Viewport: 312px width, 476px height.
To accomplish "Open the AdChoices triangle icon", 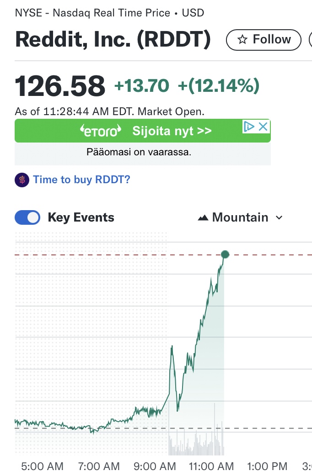I will (249, 127).
